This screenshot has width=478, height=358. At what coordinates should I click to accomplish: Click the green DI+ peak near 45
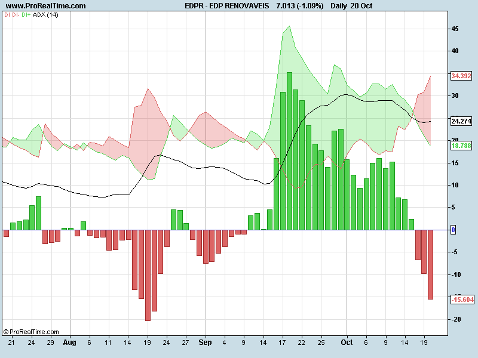(289, 26)
